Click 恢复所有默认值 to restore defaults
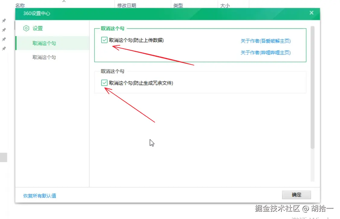Viewport: 340px width, 219px height. pyautogui.click(x=40, y=196)
